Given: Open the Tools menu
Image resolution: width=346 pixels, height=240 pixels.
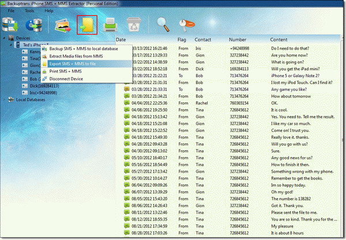Looking at the screenshot, I should [x=29, y=11].
